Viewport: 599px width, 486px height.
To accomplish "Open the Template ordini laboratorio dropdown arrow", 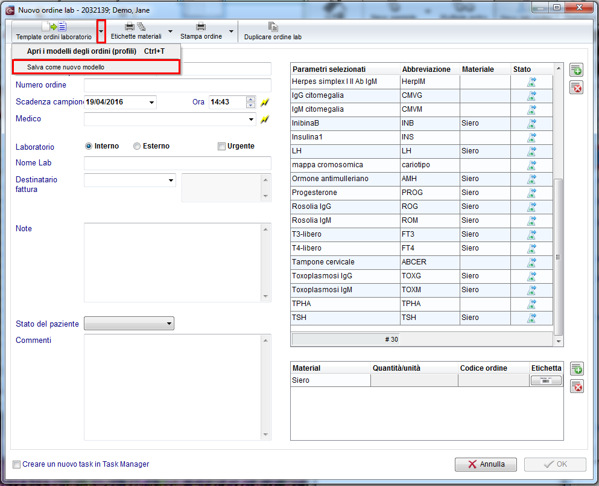I will click(101, 31).
